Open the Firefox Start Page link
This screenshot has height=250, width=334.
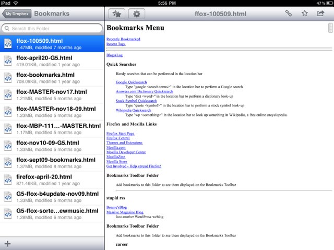121,133
